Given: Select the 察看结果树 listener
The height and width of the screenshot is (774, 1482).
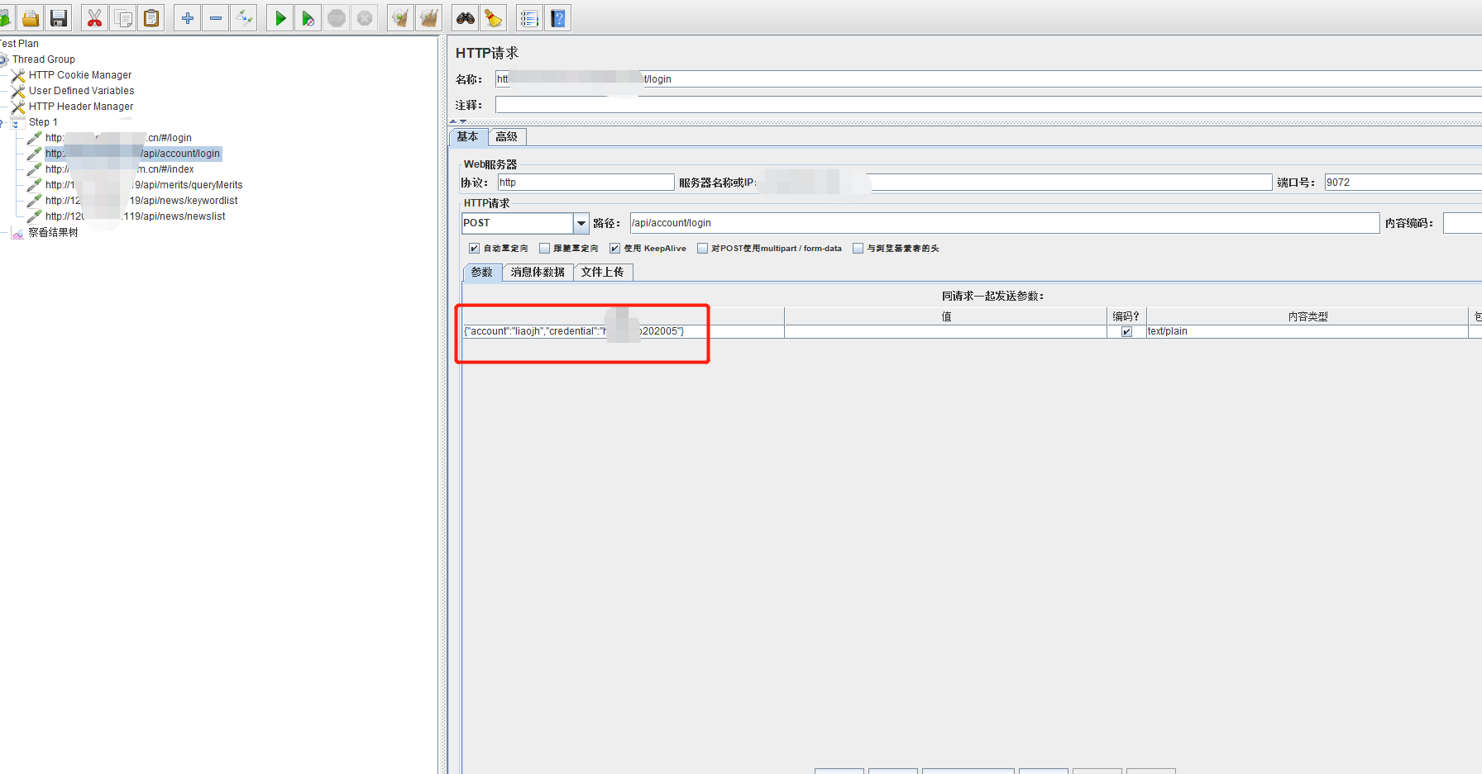Looking at the screenshot, I should [x=55, y=232].
